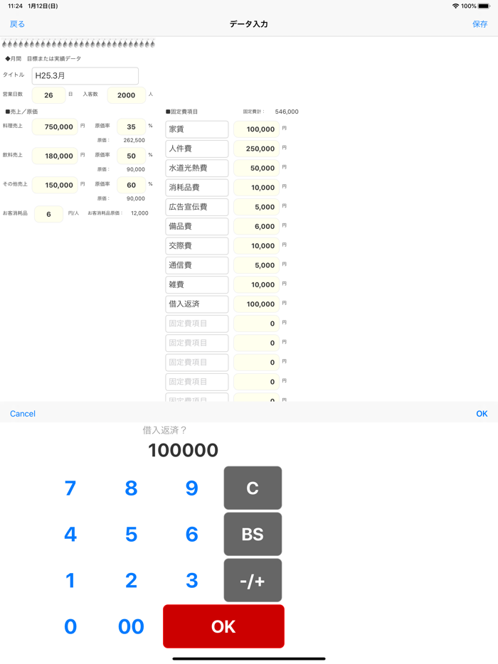The image size is (498, 664).
Task: Tap 固定費計 total 546,000
Action: (287, 112)
